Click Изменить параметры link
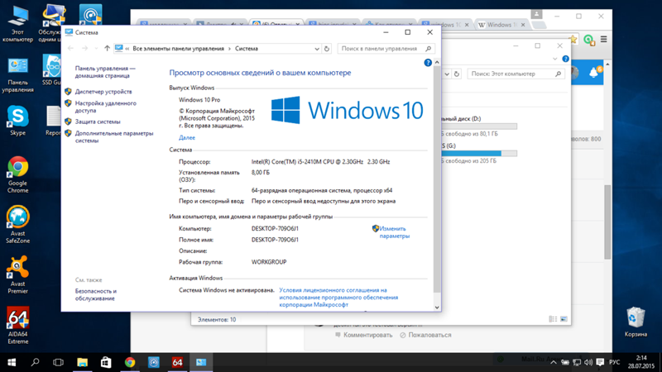This screenshot has height=372, width=662. coord(394,232)
